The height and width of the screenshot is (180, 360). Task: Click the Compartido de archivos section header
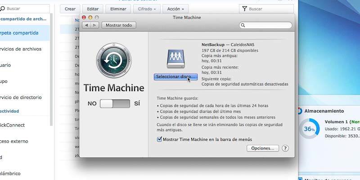click(x=23, y=19)
